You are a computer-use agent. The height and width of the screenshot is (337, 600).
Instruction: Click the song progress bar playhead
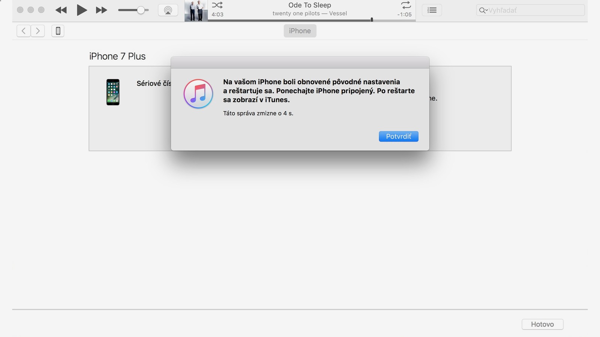372,19
